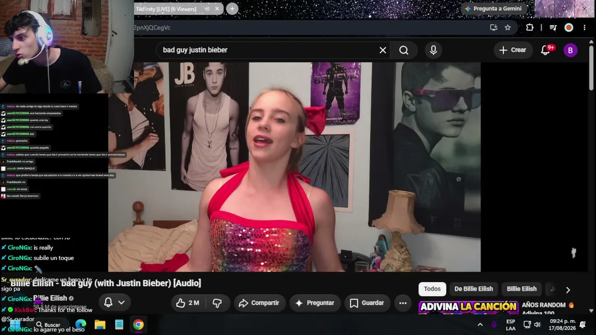Open YouTube notifications bell

tap(545, 50)
